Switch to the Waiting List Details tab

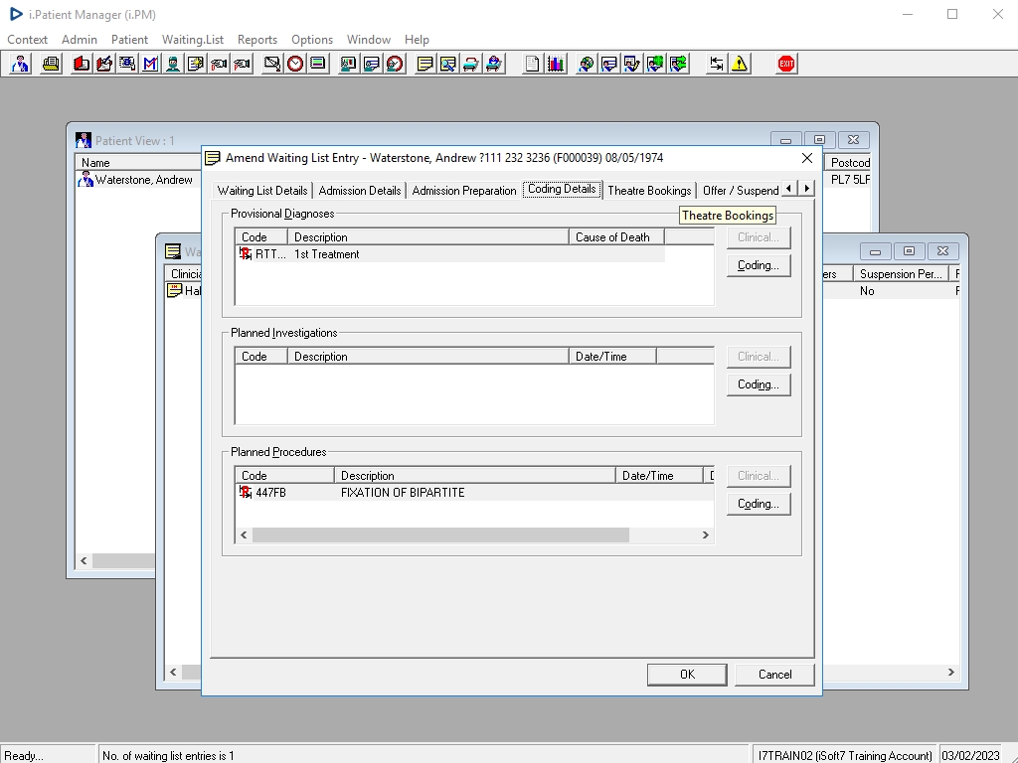[x=262, y=191]
